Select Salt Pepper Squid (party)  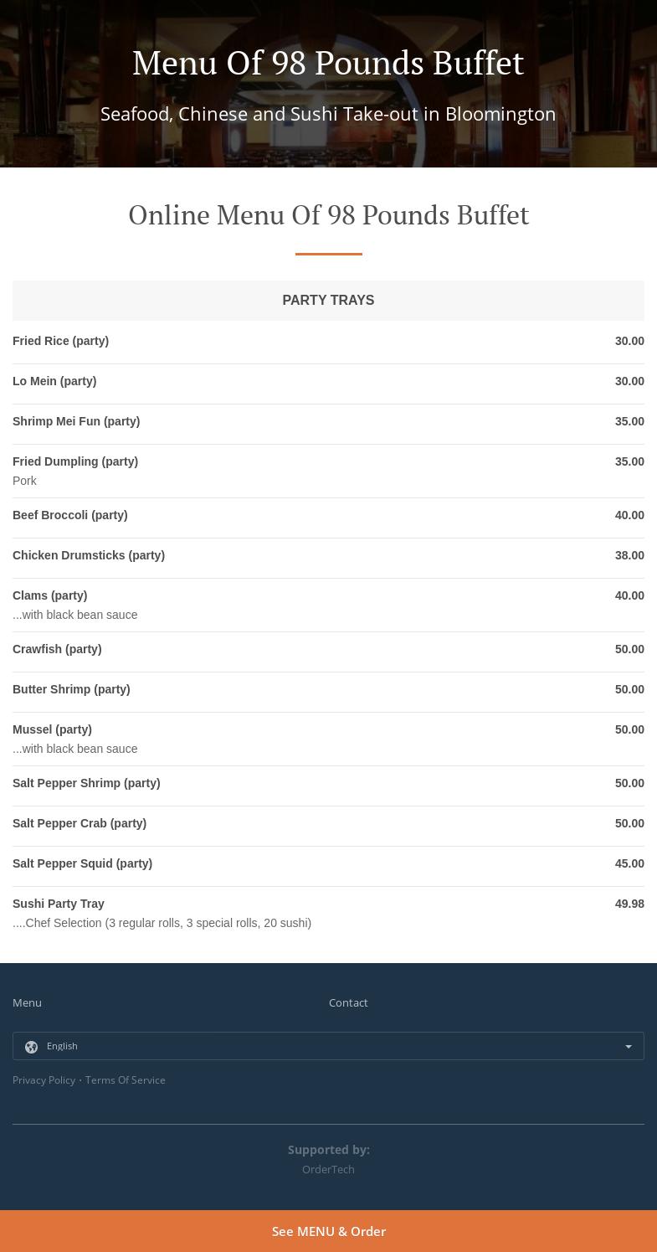coord(82,864)
